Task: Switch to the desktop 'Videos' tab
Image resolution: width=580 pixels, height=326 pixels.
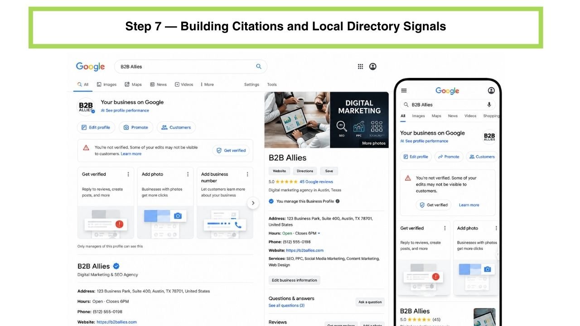Action: tap(184, 85)
